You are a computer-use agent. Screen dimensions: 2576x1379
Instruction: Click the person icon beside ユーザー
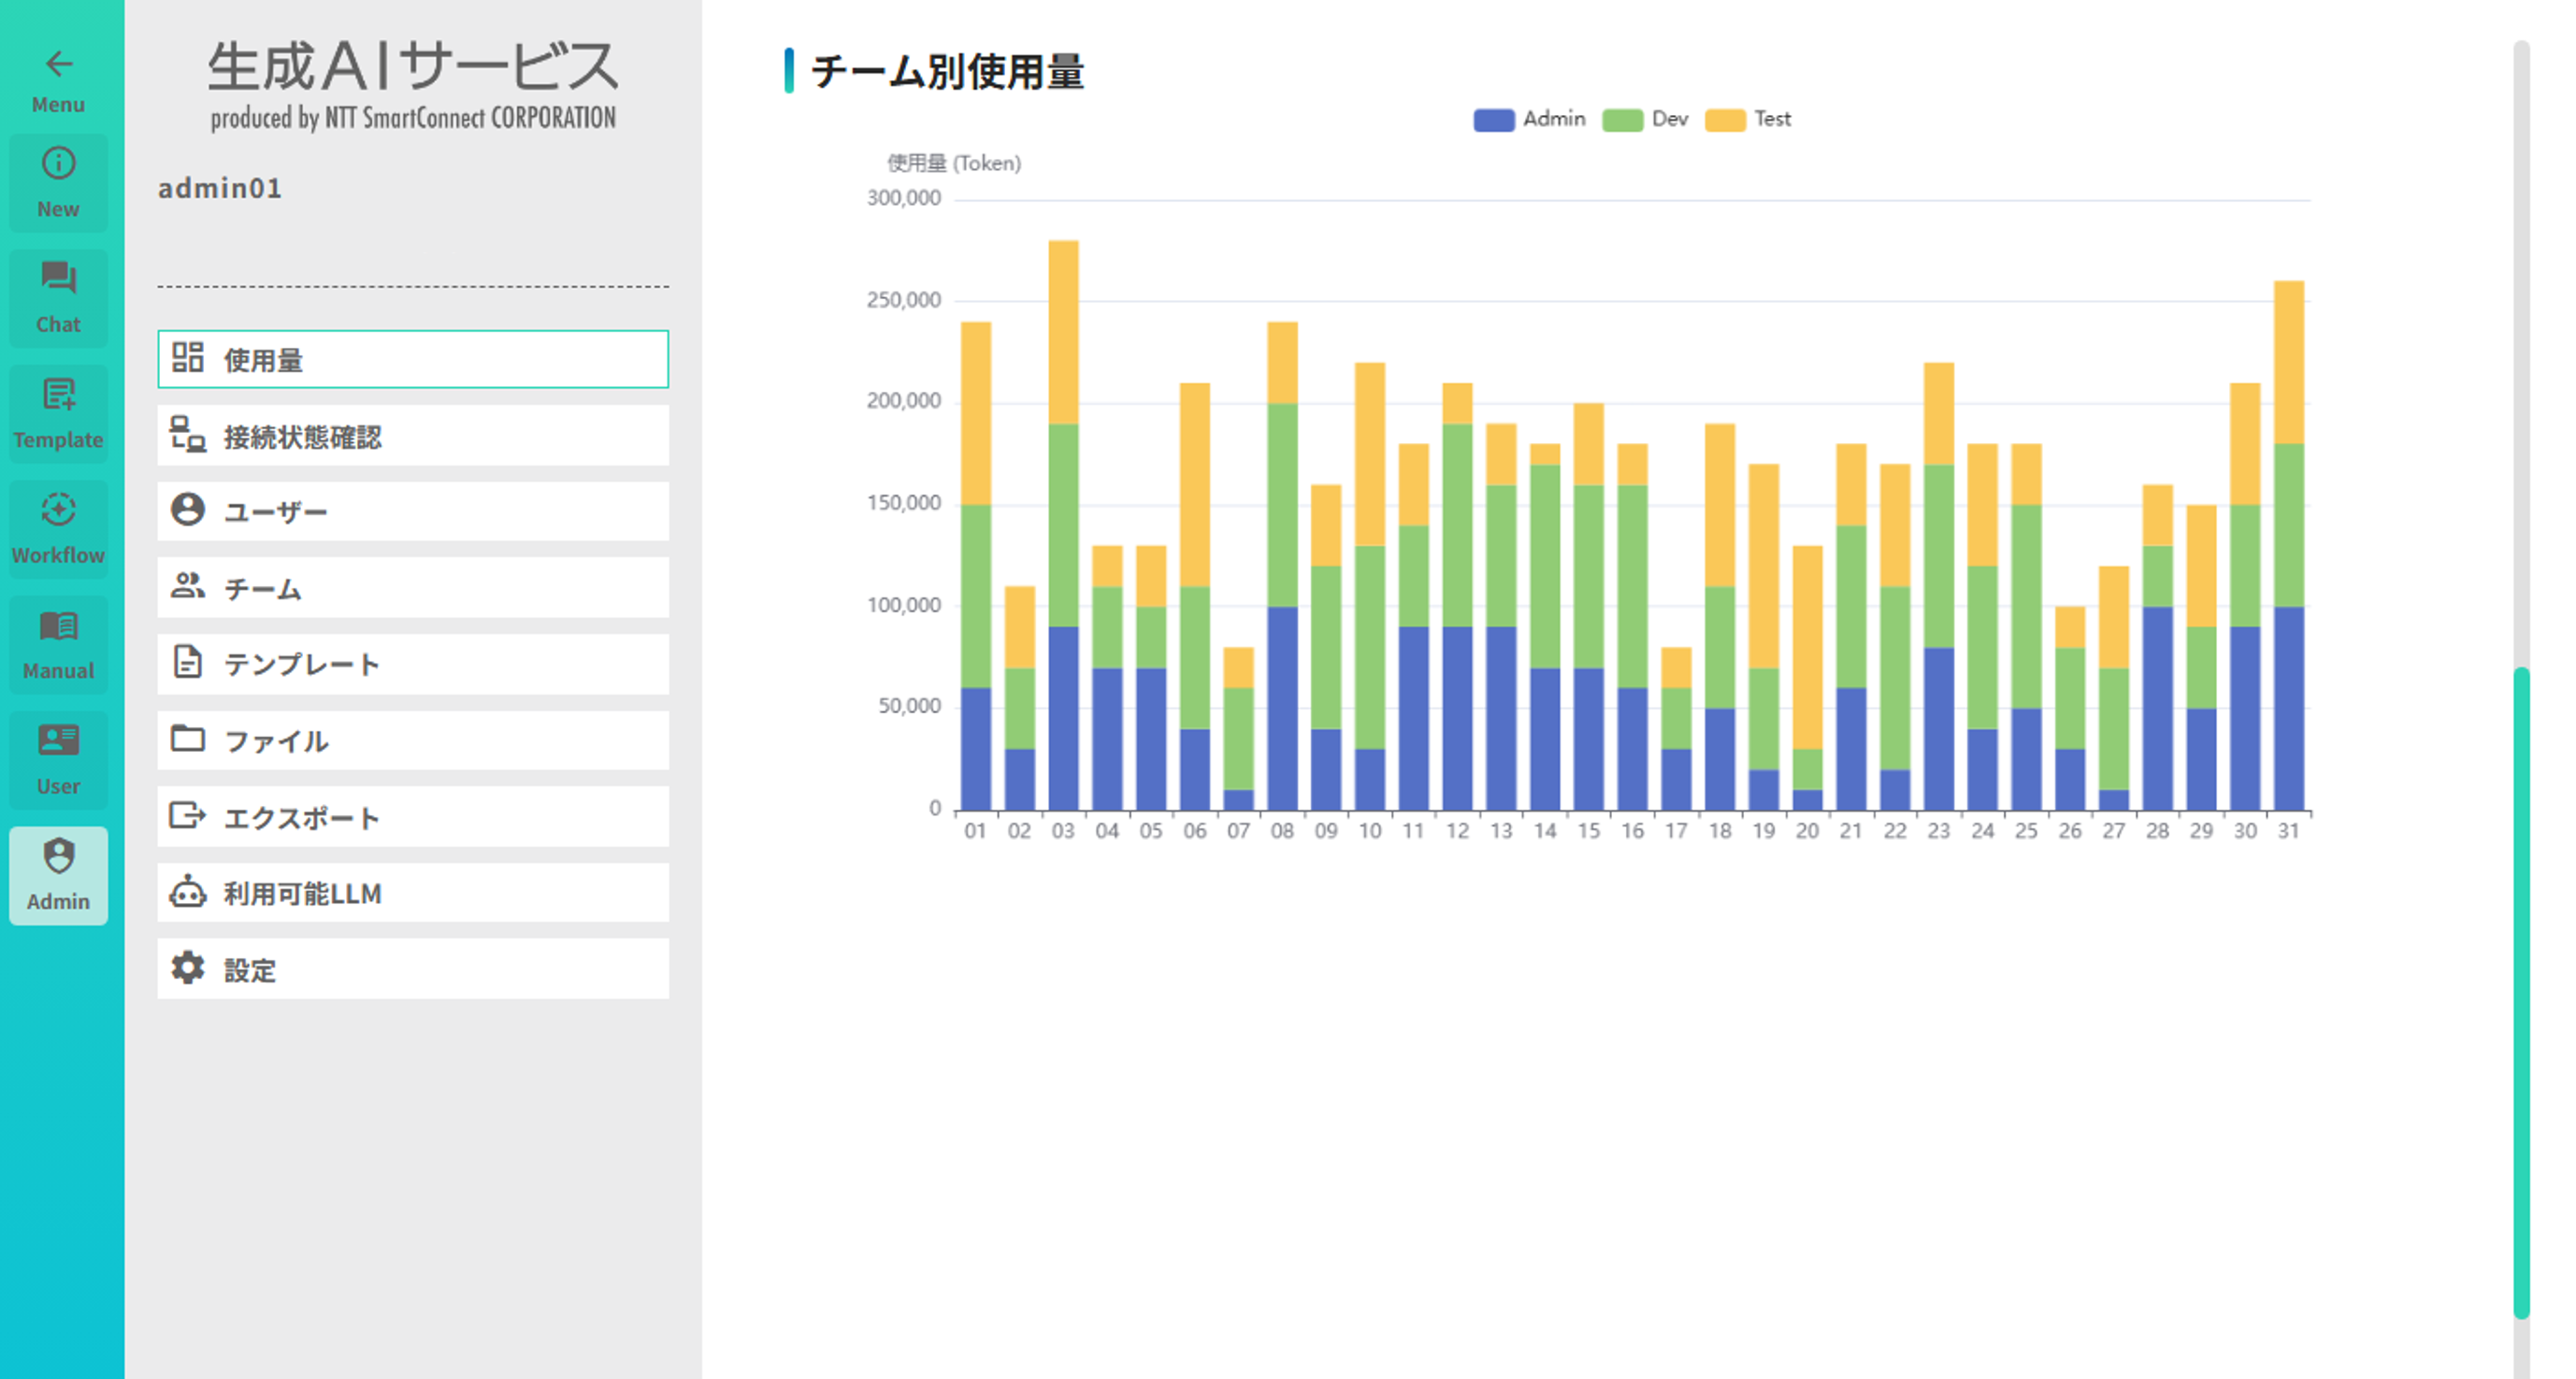click(x=187, y=510)
